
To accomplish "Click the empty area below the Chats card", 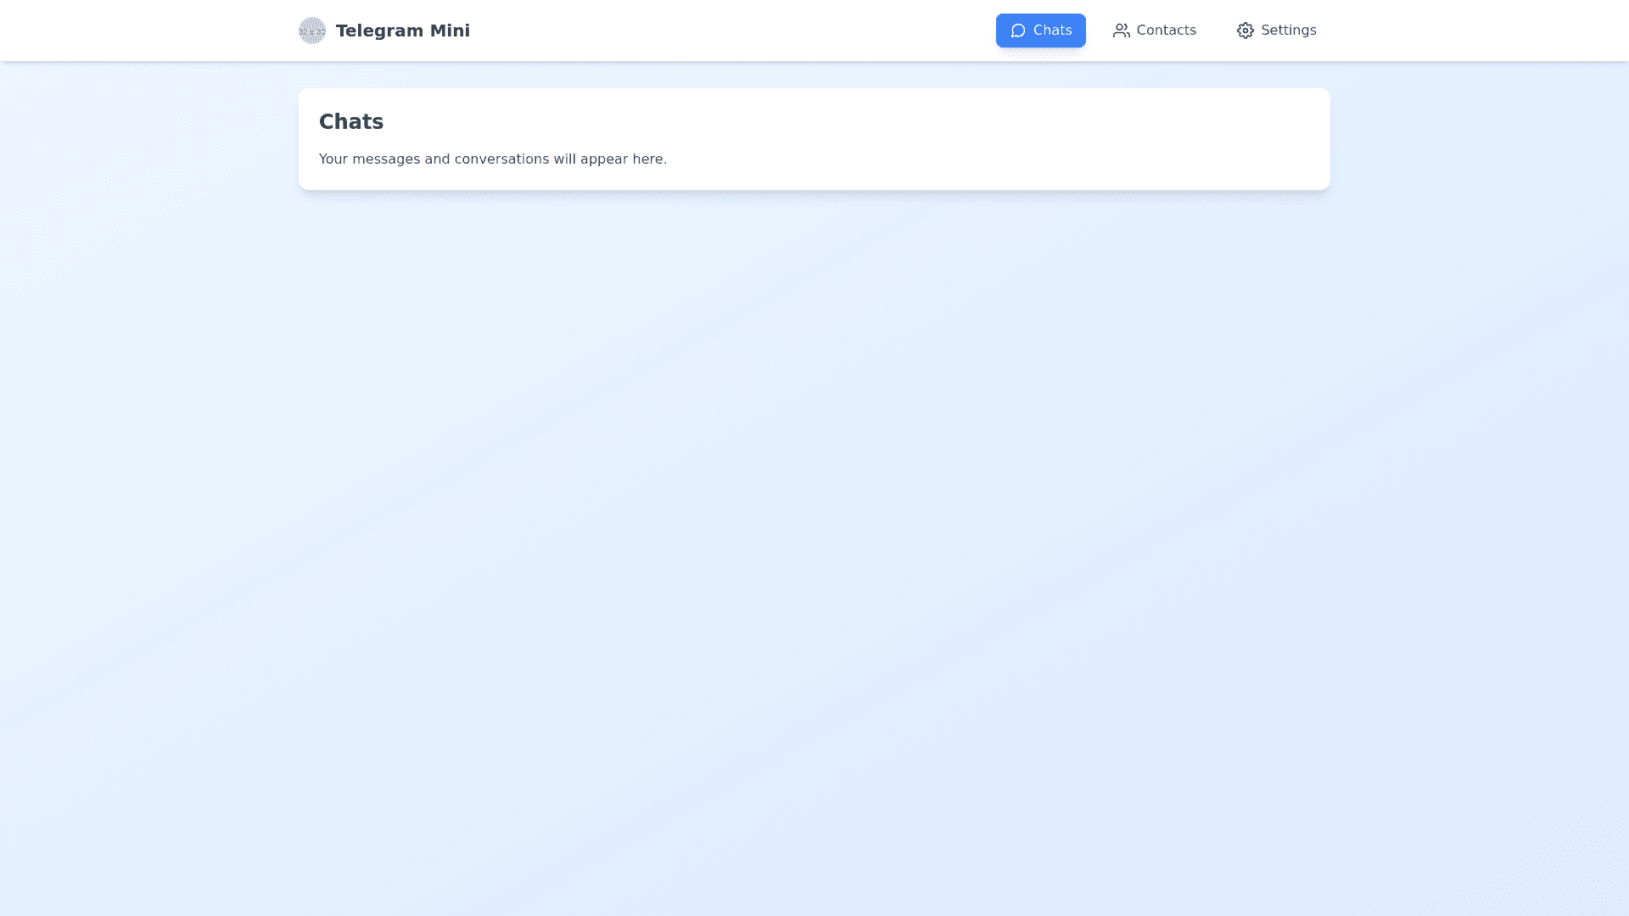I will (814, 509).
